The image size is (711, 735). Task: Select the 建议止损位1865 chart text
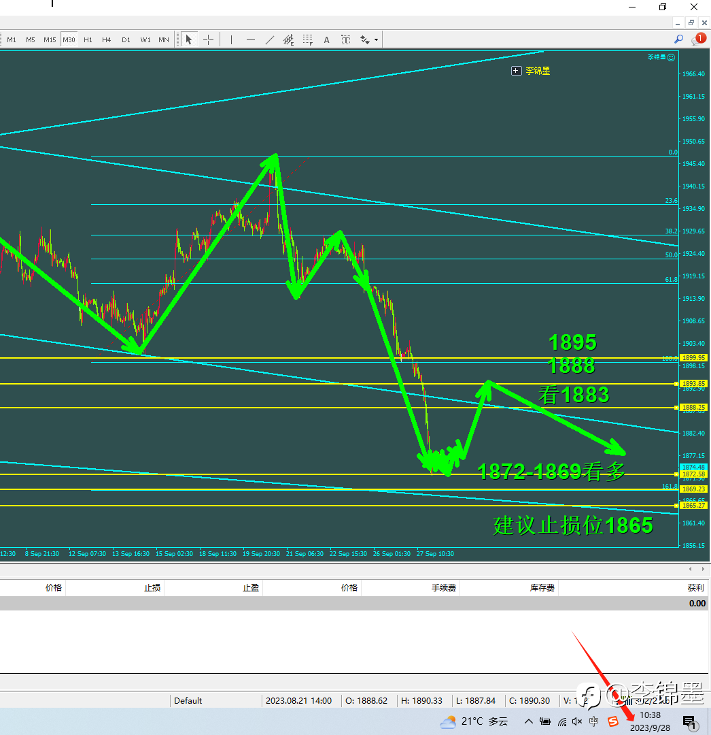(x=573, y=525)
